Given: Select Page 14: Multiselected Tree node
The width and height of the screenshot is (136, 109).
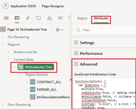Looking at the screenshot, I should (x=27, y=30).
